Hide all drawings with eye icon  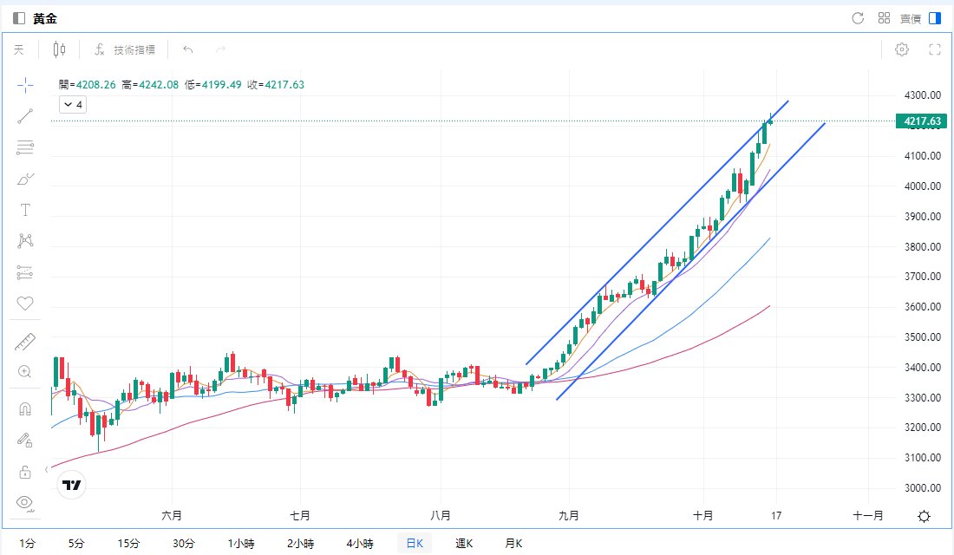click(x=25, y=502)
